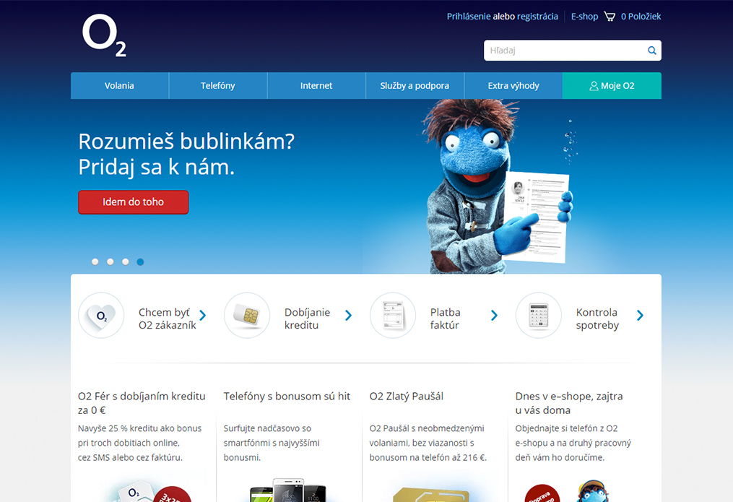The height and width of the screenshot is (502, 733).
Task: Click heading O2 Zlatý Paušál
Action: pos(407,397)
